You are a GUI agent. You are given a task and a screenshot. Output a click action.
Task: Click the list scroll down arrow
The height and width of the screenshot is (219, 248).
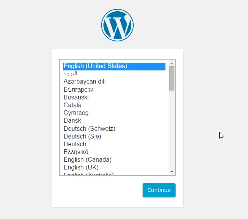tap(172, 172)
